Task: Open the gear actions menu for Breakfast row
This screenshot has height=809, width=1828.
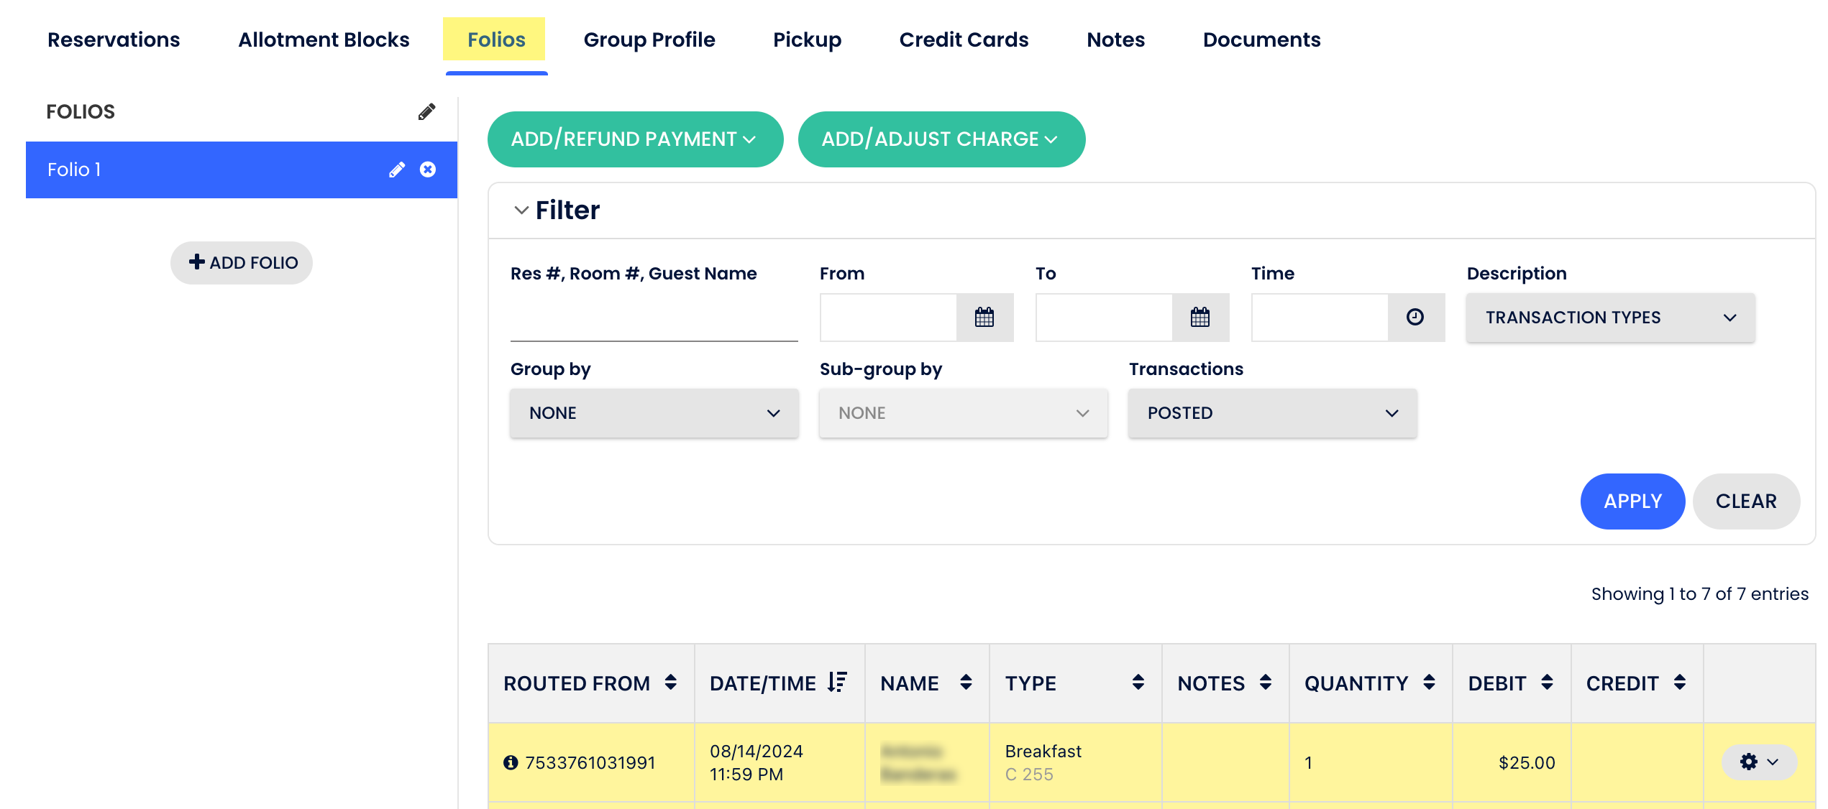Action: tap(1758, 762)
